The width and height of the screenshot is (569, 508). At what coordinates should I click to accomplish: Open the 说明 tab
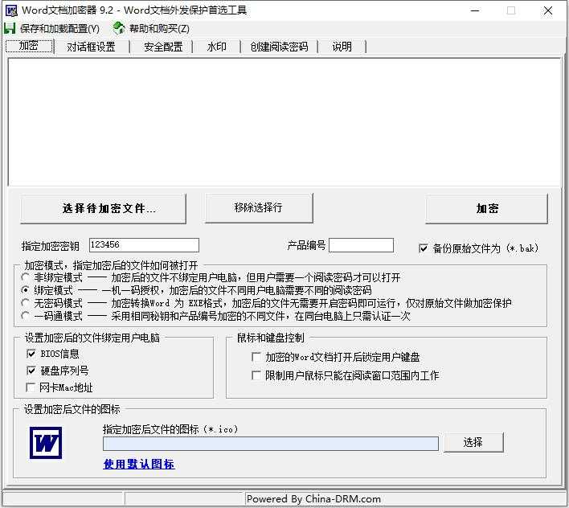point(342,47)
